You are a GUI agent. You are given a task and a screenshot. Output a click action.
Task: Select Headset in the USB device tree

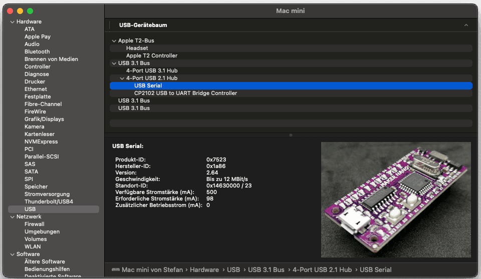tap(291, 48)
